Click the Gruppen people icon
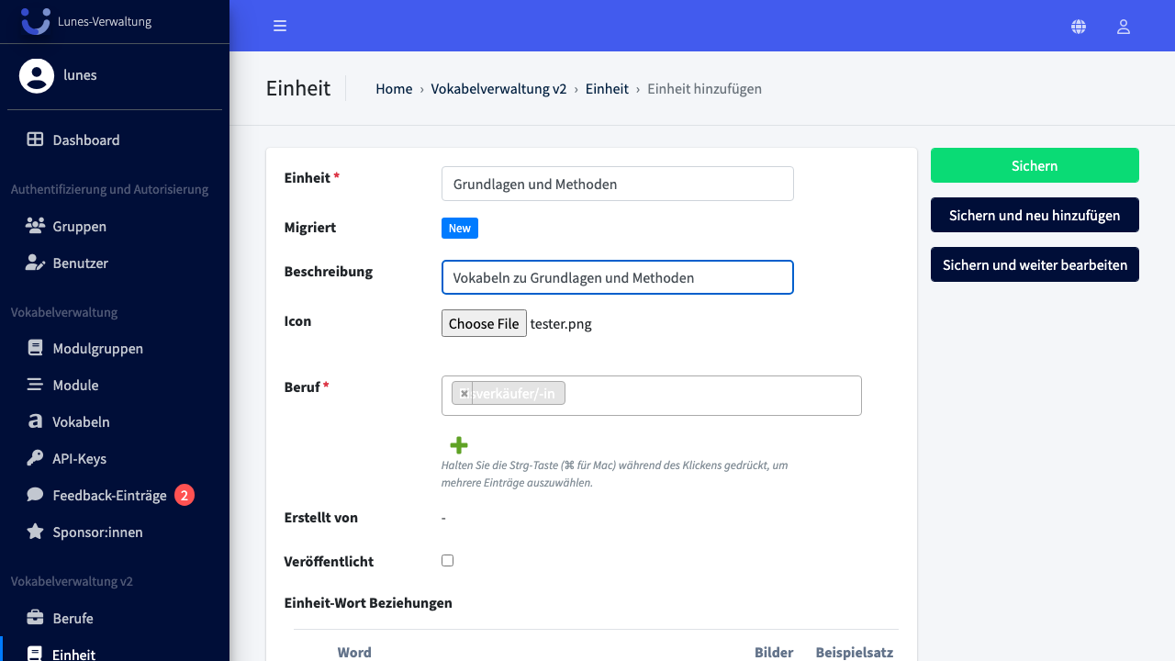Image resolution: width=1175 pixels, height=661 pixels. (x=35, y=226)
